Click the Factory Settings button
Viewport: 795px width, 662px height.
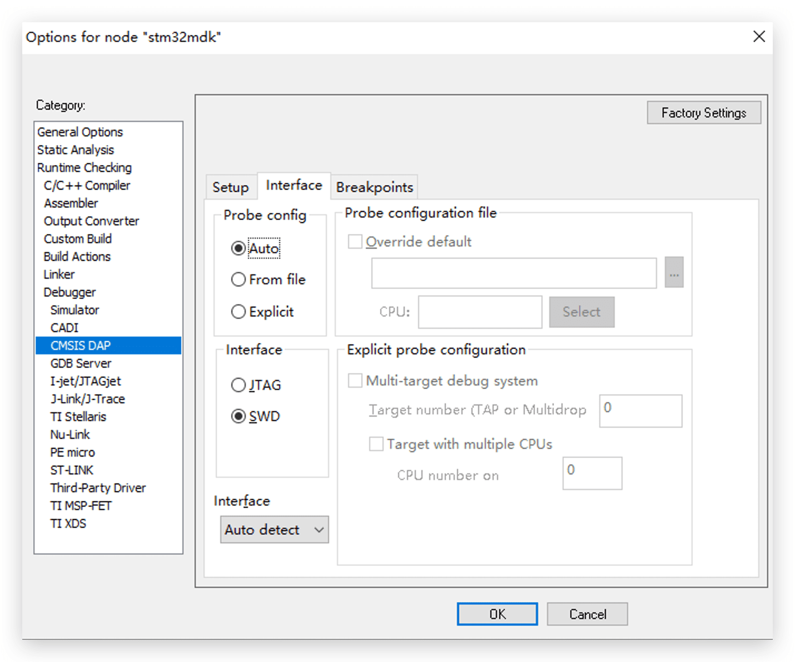click(704, 113)
